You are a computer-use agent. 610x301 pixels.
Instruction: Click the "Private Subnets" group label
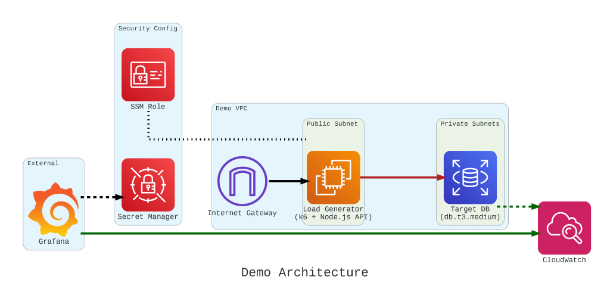coord(470,124)
